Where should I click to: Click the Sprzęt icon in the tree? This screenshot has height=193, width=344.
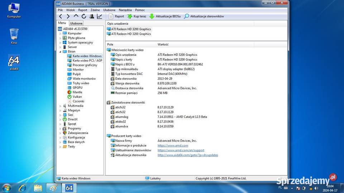(65, 124)
